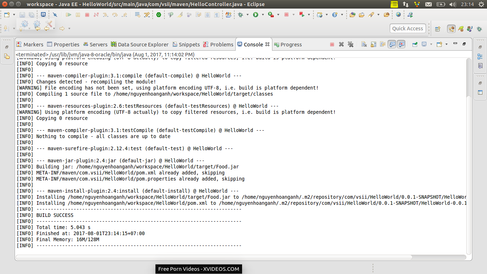
Task: Switch to the Problems tab
Action: click(x=218, y=44)
